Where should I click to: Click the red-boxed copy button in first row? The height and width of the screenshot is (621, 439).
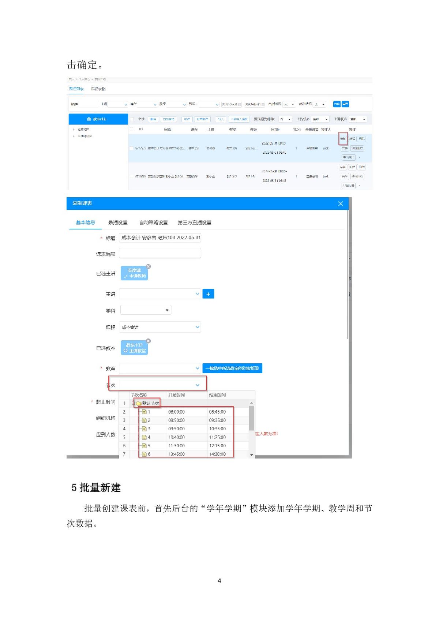tap(343, 139)
